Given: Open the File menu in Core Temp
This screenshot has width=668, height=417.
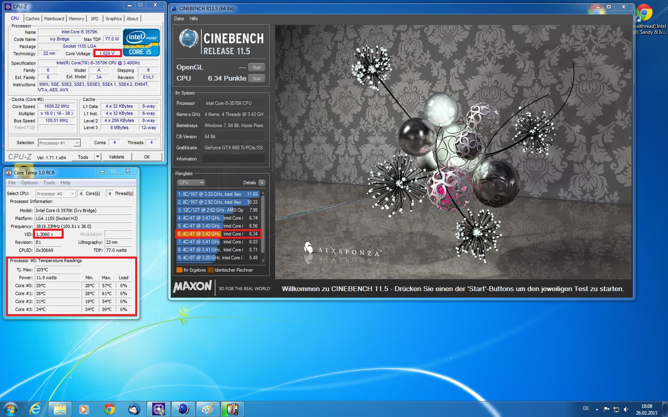Looking at the screenshot, I should pyautogui.click(x=12, y=183).
